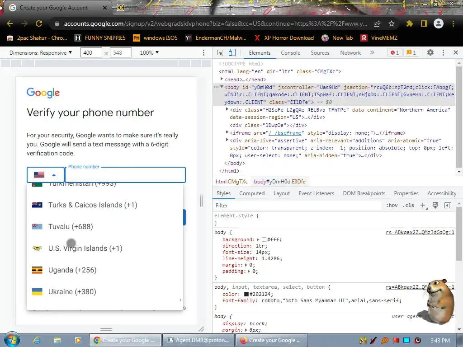
Task: Open DevTools customize three-dot menu
Action: [443, 52]
